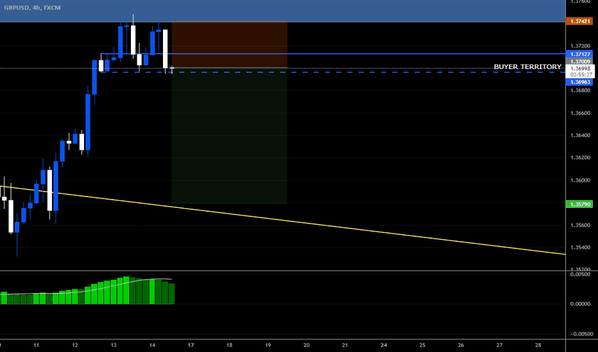Click the 0.00000 indicator scale label
The image size is (598, 352).
click(x=581, y=304)
